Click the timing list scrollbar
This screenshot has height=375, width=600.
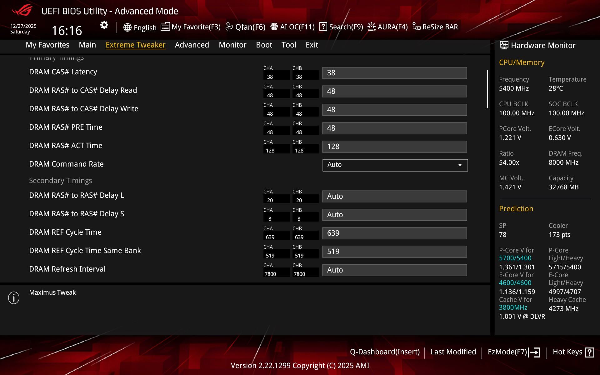(x=487, y=89)
